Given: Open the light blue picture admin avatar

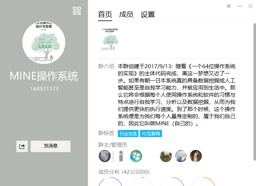Looking at the screenshot, I should coord(181,156).
